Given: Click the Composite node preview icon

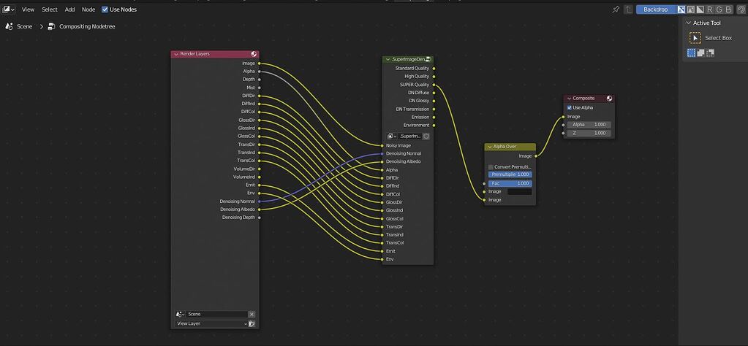Looking at the screenshot, I should tap(609, 99).
